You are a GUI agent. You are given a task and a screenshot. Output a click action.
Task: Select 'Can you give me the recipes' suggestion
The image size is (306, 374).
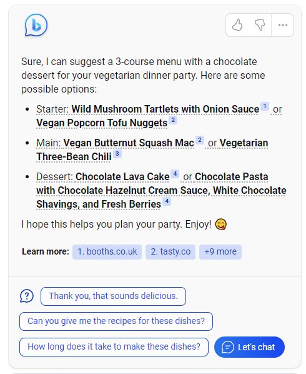[x=116, y=321]
